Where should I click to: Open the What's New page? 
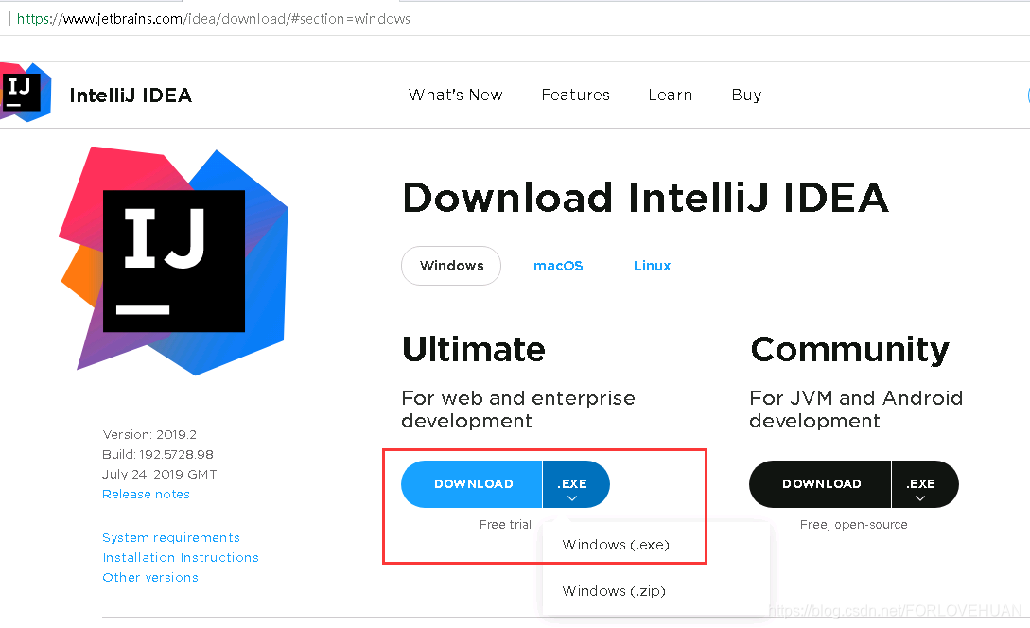(455, 96)
